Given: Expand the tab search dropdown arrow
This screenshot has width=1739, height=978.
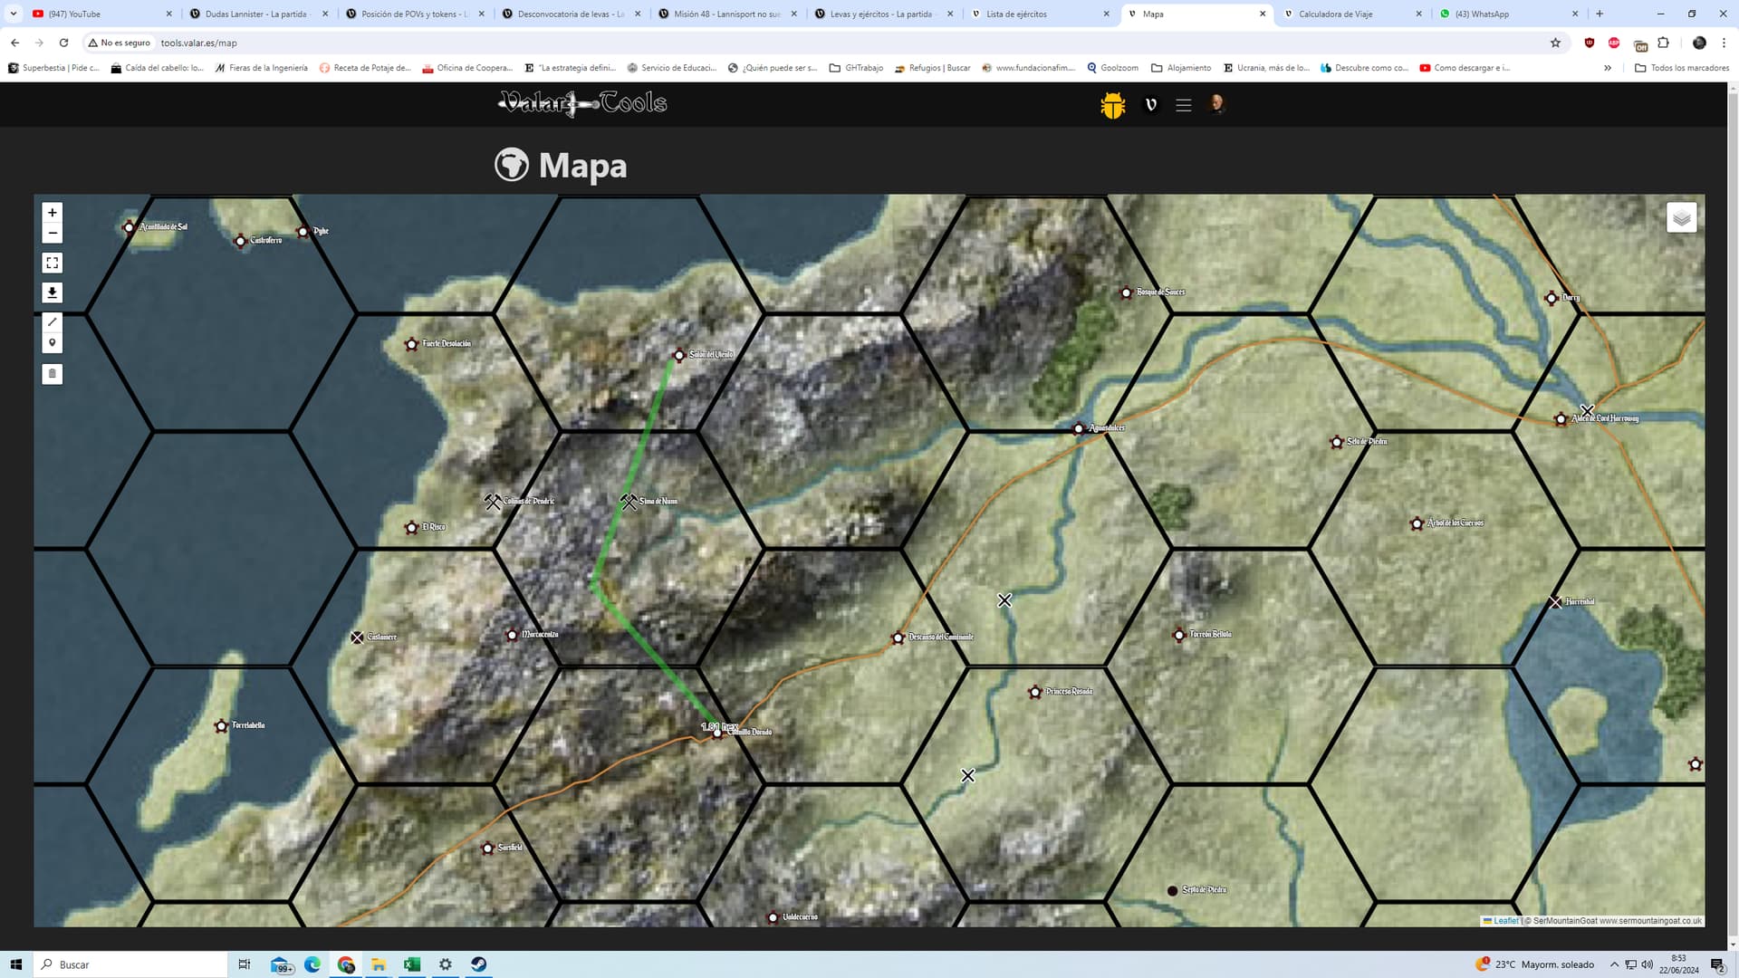Looking at the screenshot, I should click(x=14, y=14).
